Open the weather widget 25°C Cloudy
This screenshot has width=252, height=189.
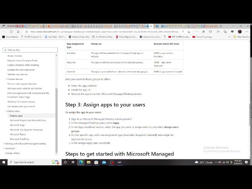[x=204, y=162]
